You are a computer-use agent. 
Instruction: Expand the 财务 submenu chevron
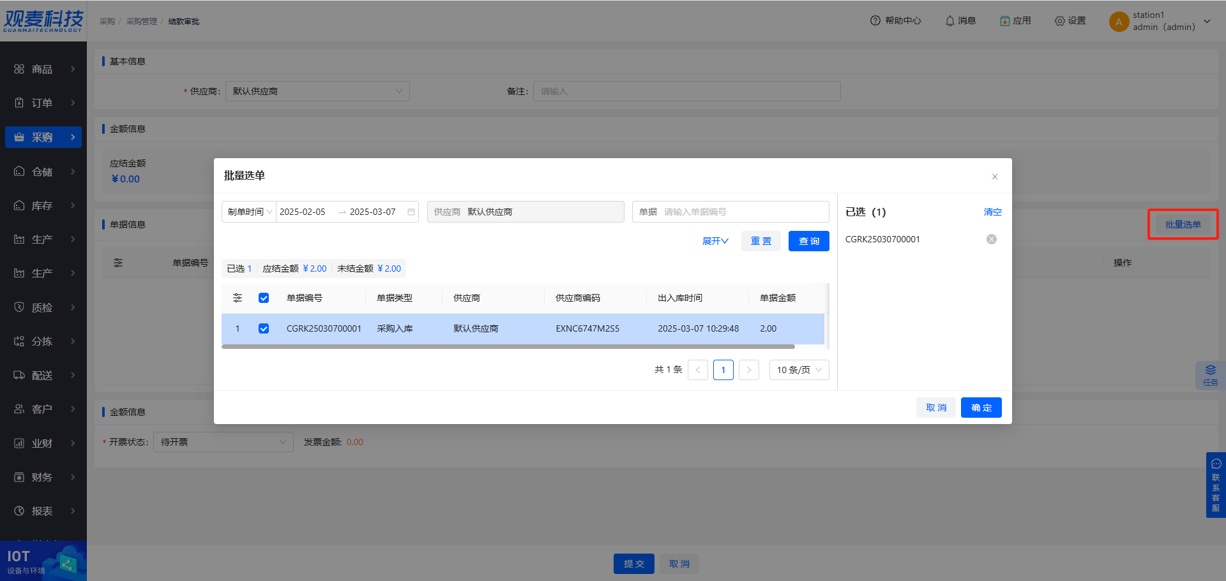(73, 477)
